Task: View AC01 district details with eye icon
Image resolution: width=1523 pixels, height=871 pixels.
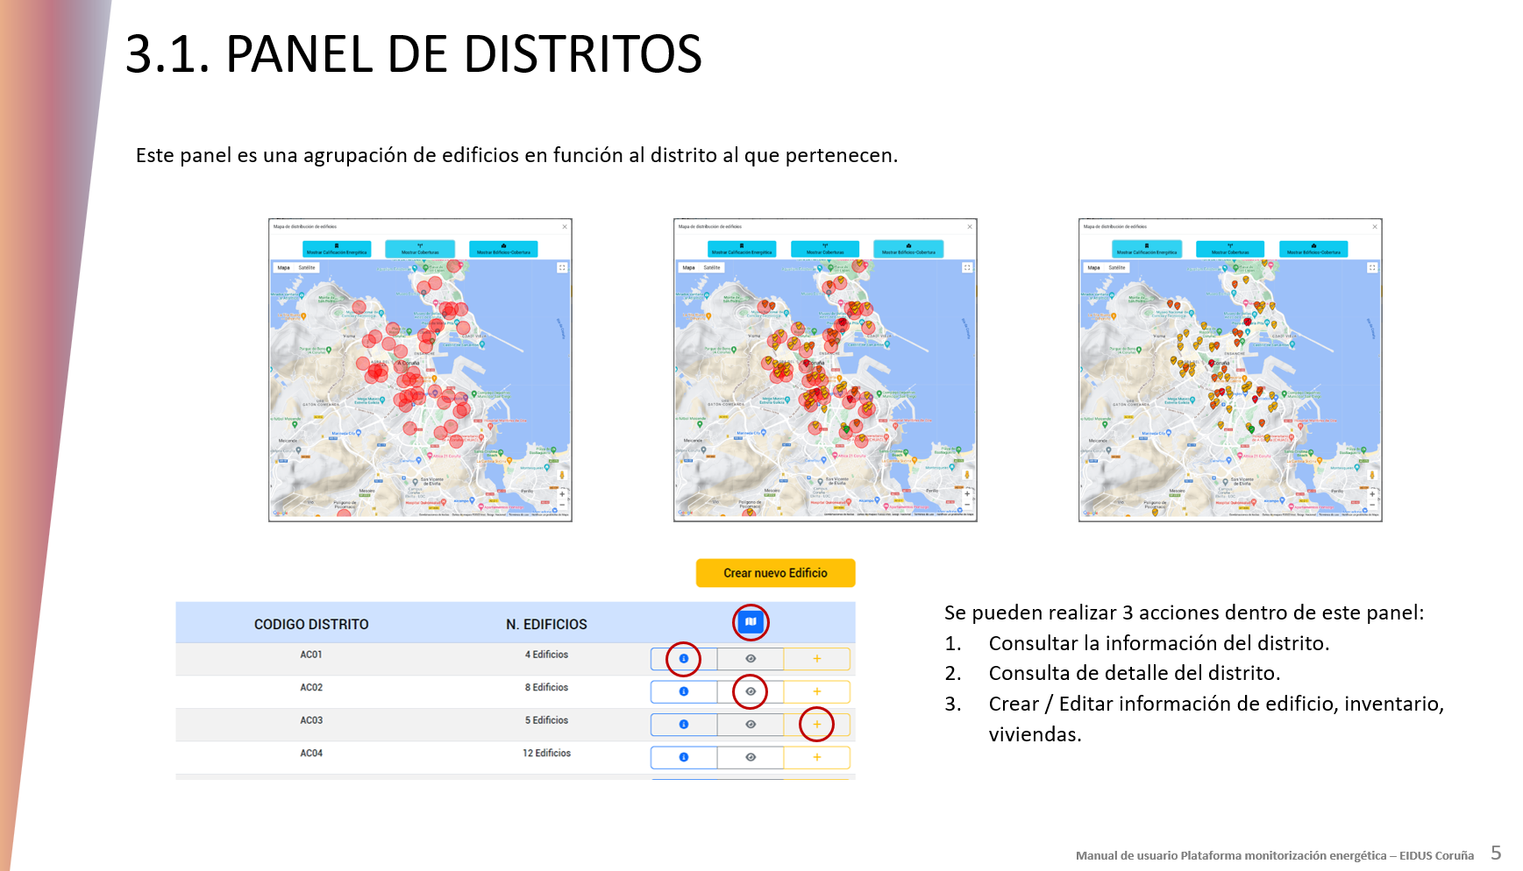Action: 751,659
